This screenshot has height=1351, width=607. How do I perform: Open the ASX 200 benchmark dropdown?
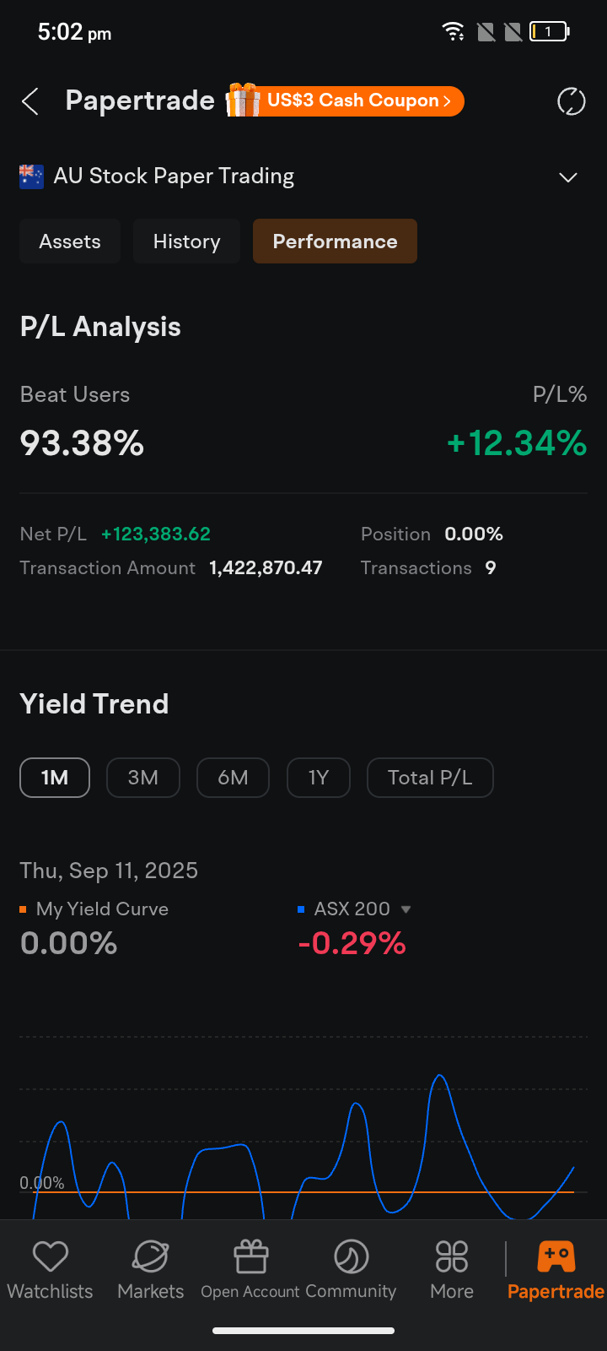point(406,909)
